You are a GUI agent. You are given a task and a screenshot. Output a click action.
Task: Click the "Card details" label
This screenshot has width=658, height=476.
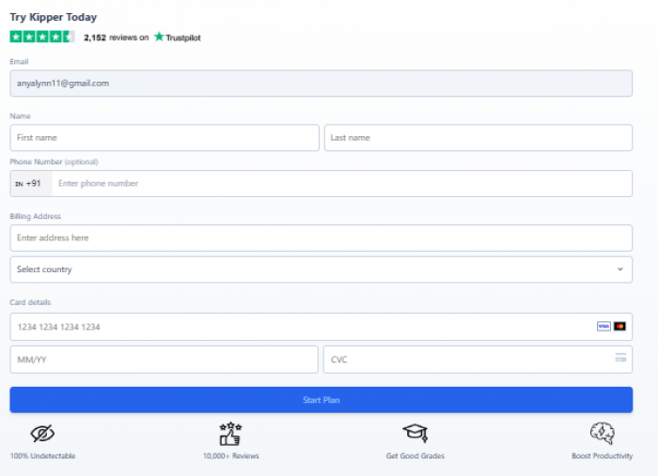tap(30, 302)
